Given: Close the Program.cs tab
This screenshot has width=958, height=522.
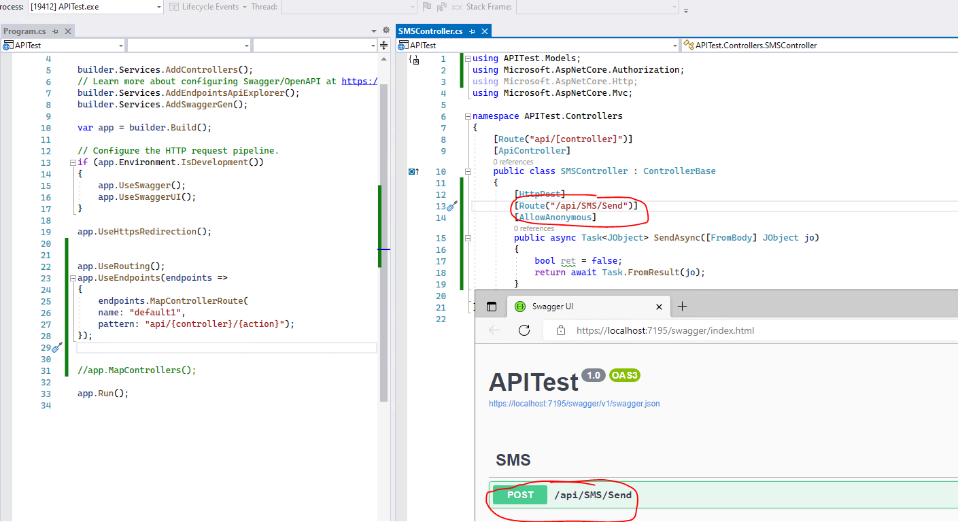Looking at the screenshot, I should pyautogui.click(x=68, y=31).
